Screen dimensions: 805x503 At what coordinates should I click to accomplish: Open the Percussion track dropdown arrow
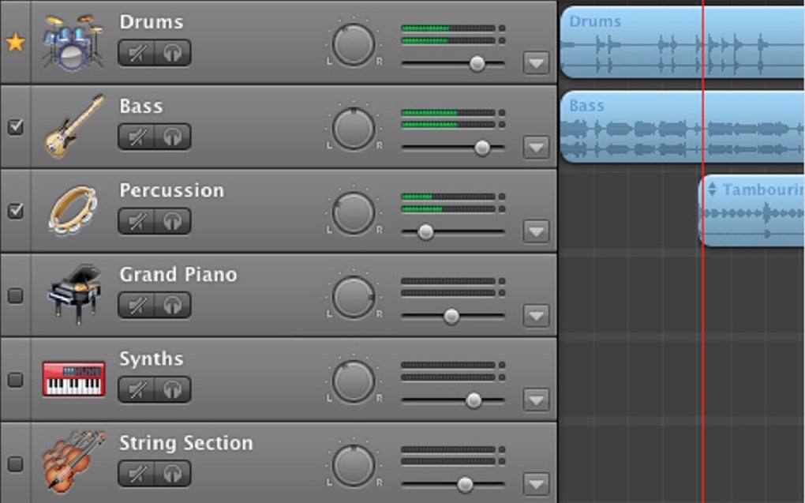click(x=536, y=231)
